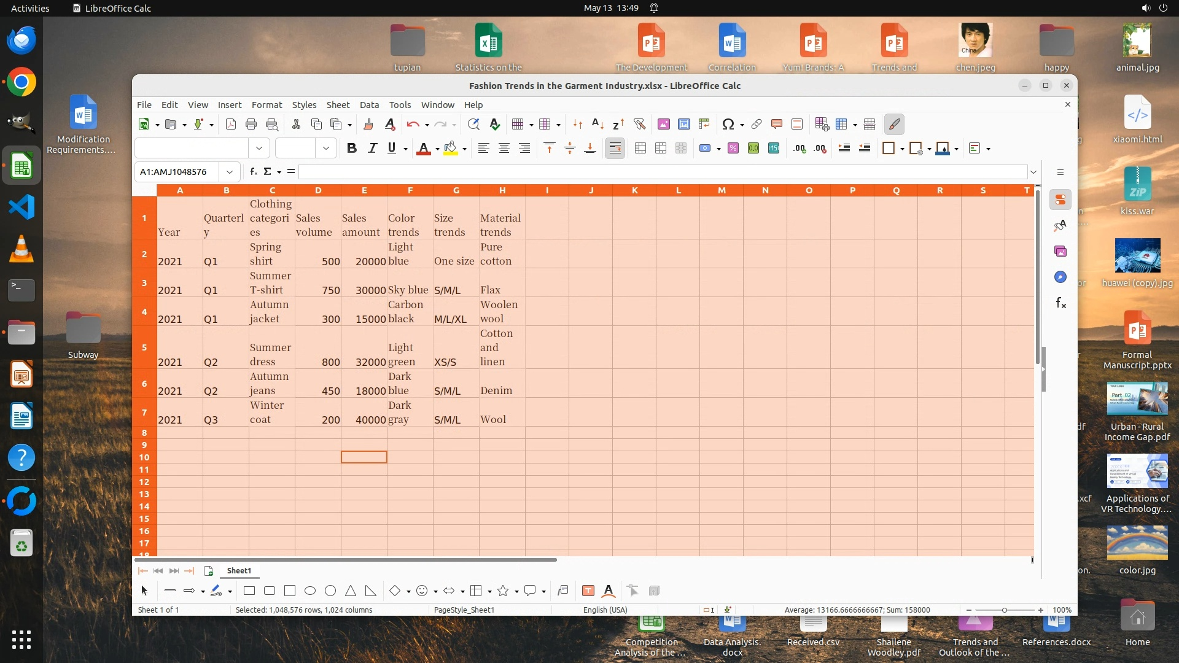Viewport: 1179px width, 663px height.
Task: Toggle Italic formatting
Action: coord(372,149)
